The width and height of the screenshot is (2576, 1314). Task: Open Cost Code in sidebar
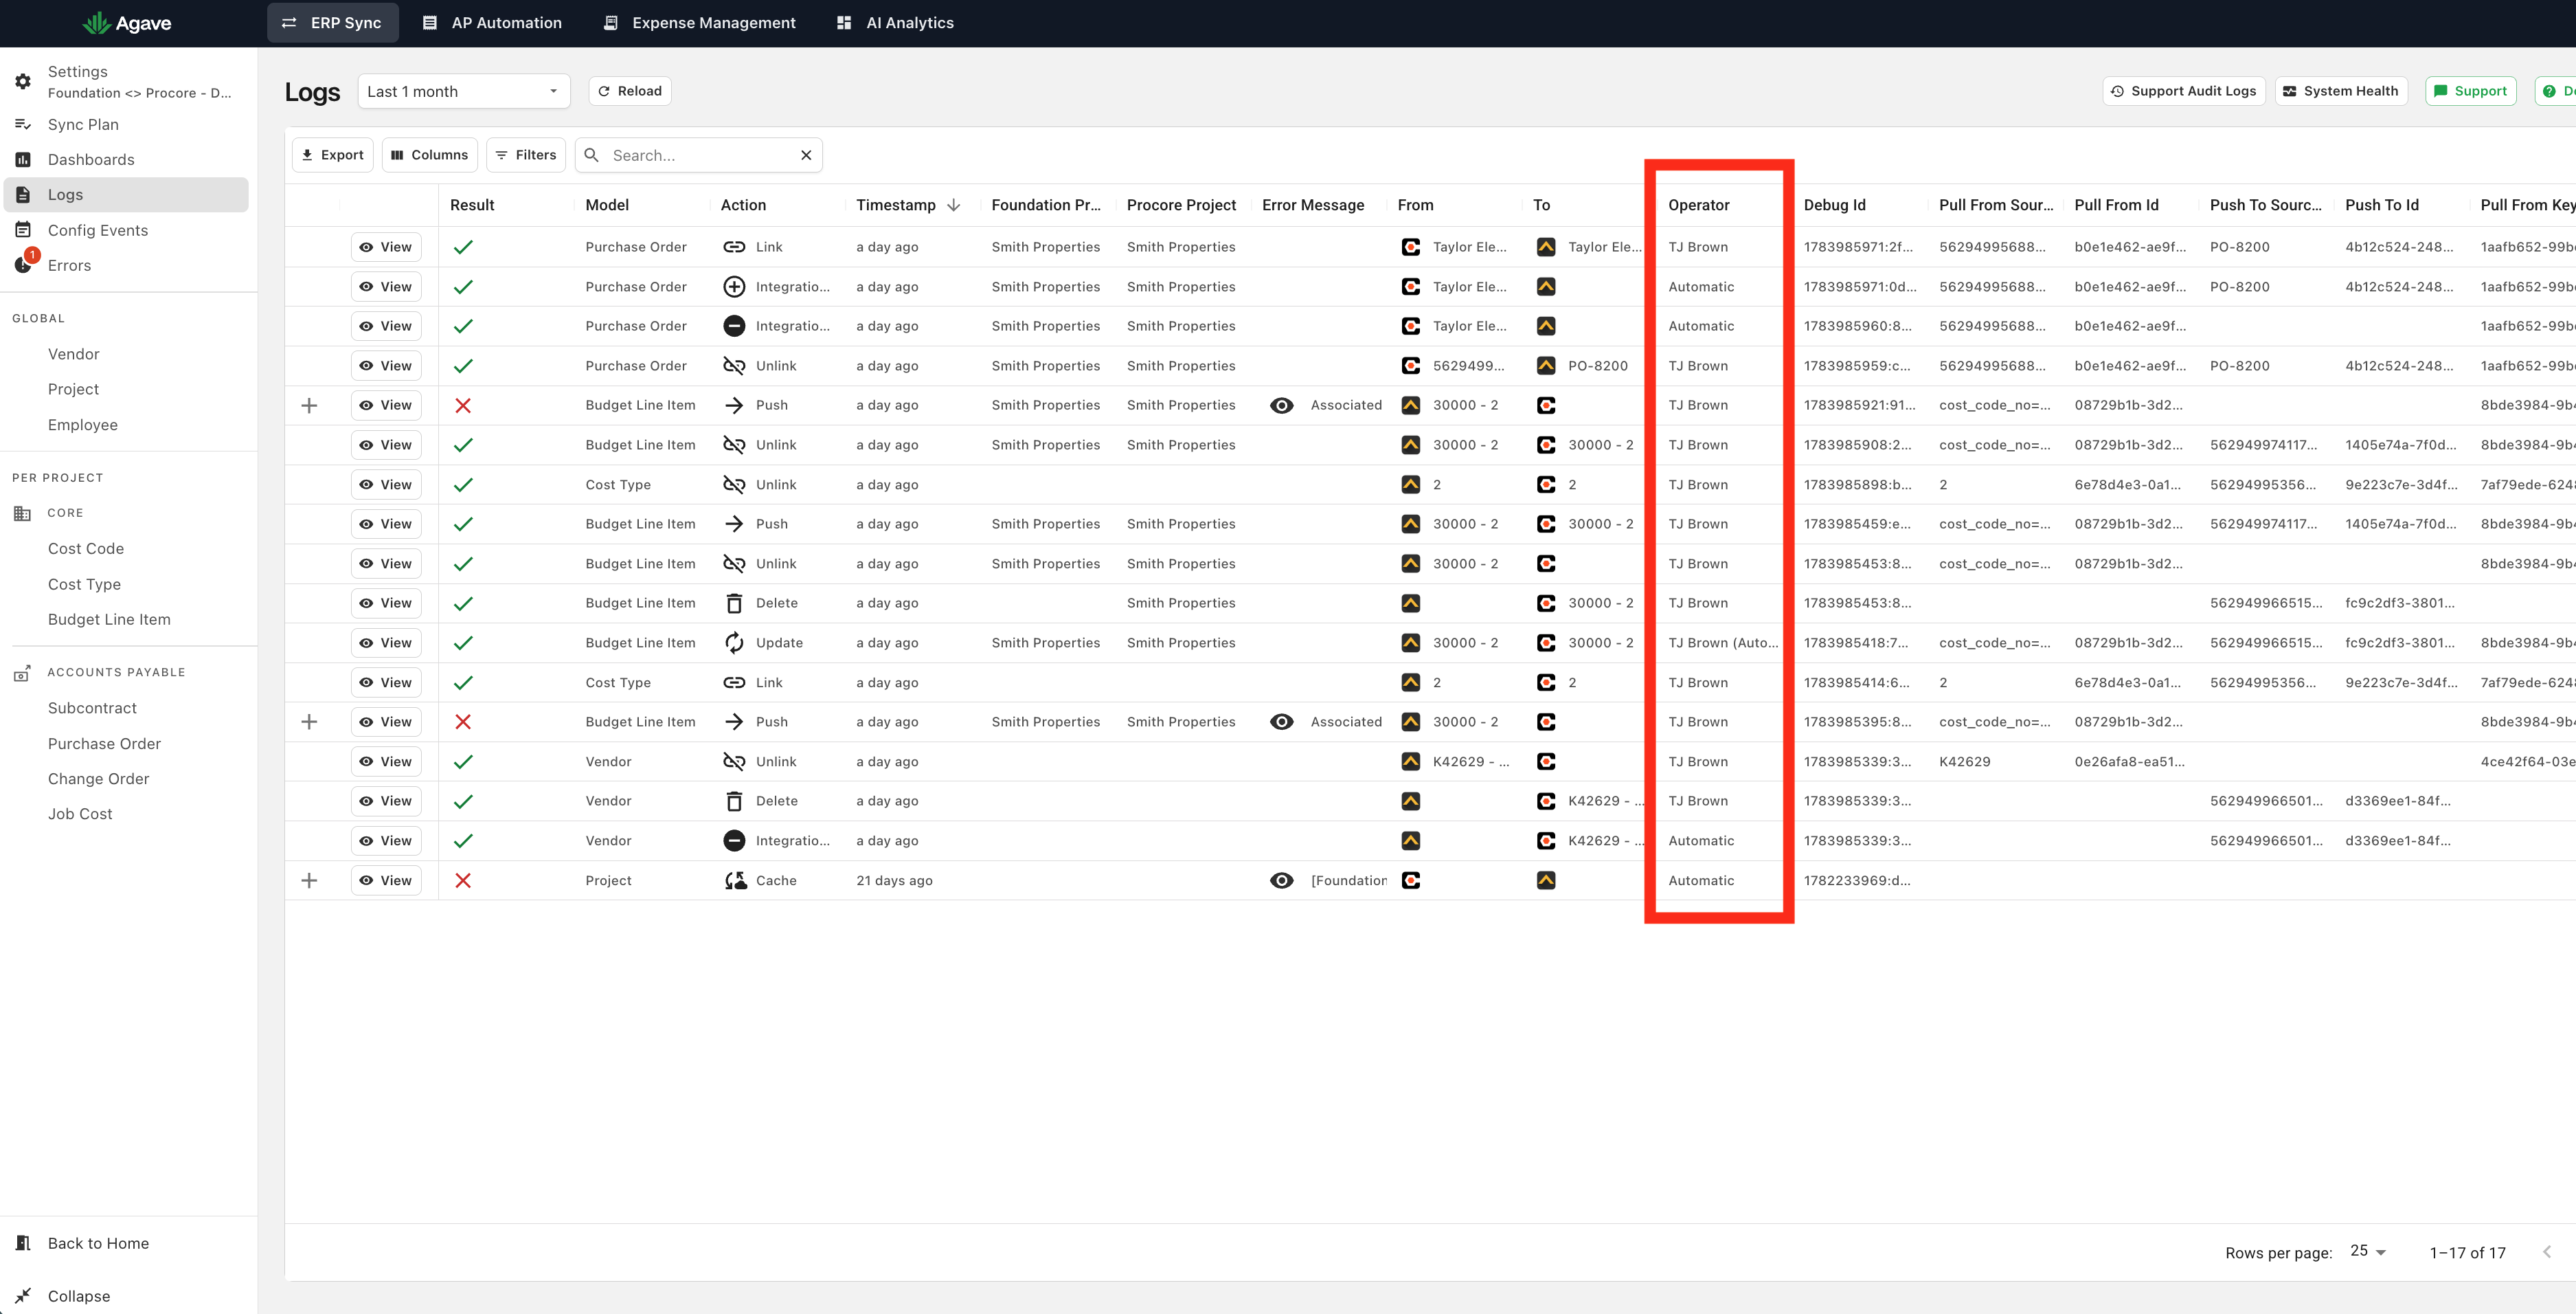[86, 548]
